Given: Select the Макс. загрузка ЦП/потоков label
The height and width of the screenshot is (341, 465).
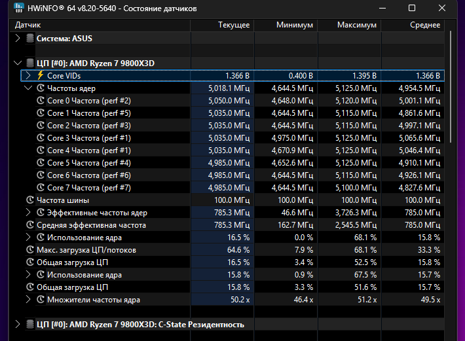Looking at the screenshot, I should coord(86,250).
